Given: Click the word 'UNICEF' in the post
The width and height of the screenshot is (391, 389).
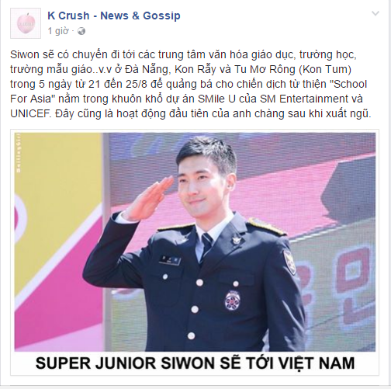Looking at the screenshot, I should click(x=29, y=113).
